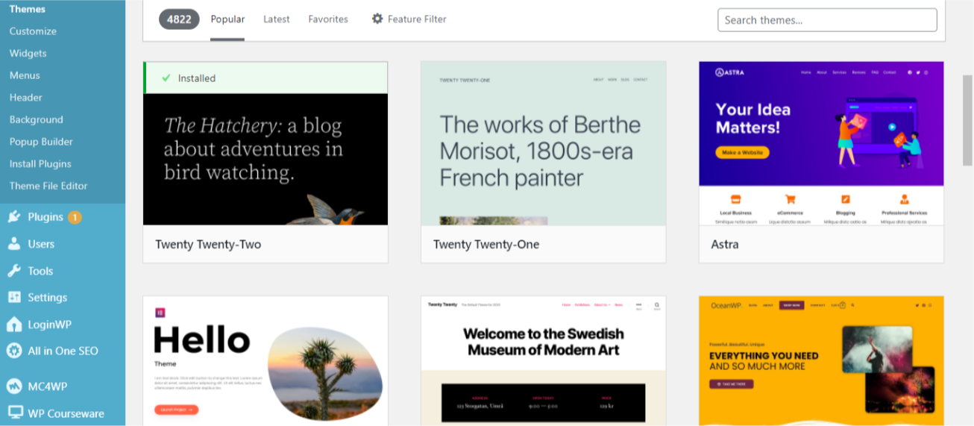Select the Astra theme preview image
The height and width of the screenshot is (426, 974).
821,143
